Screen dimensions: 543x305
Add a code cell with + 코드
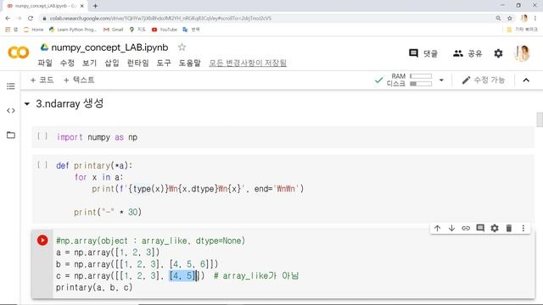pyautogui.click(x=42, y=80)
